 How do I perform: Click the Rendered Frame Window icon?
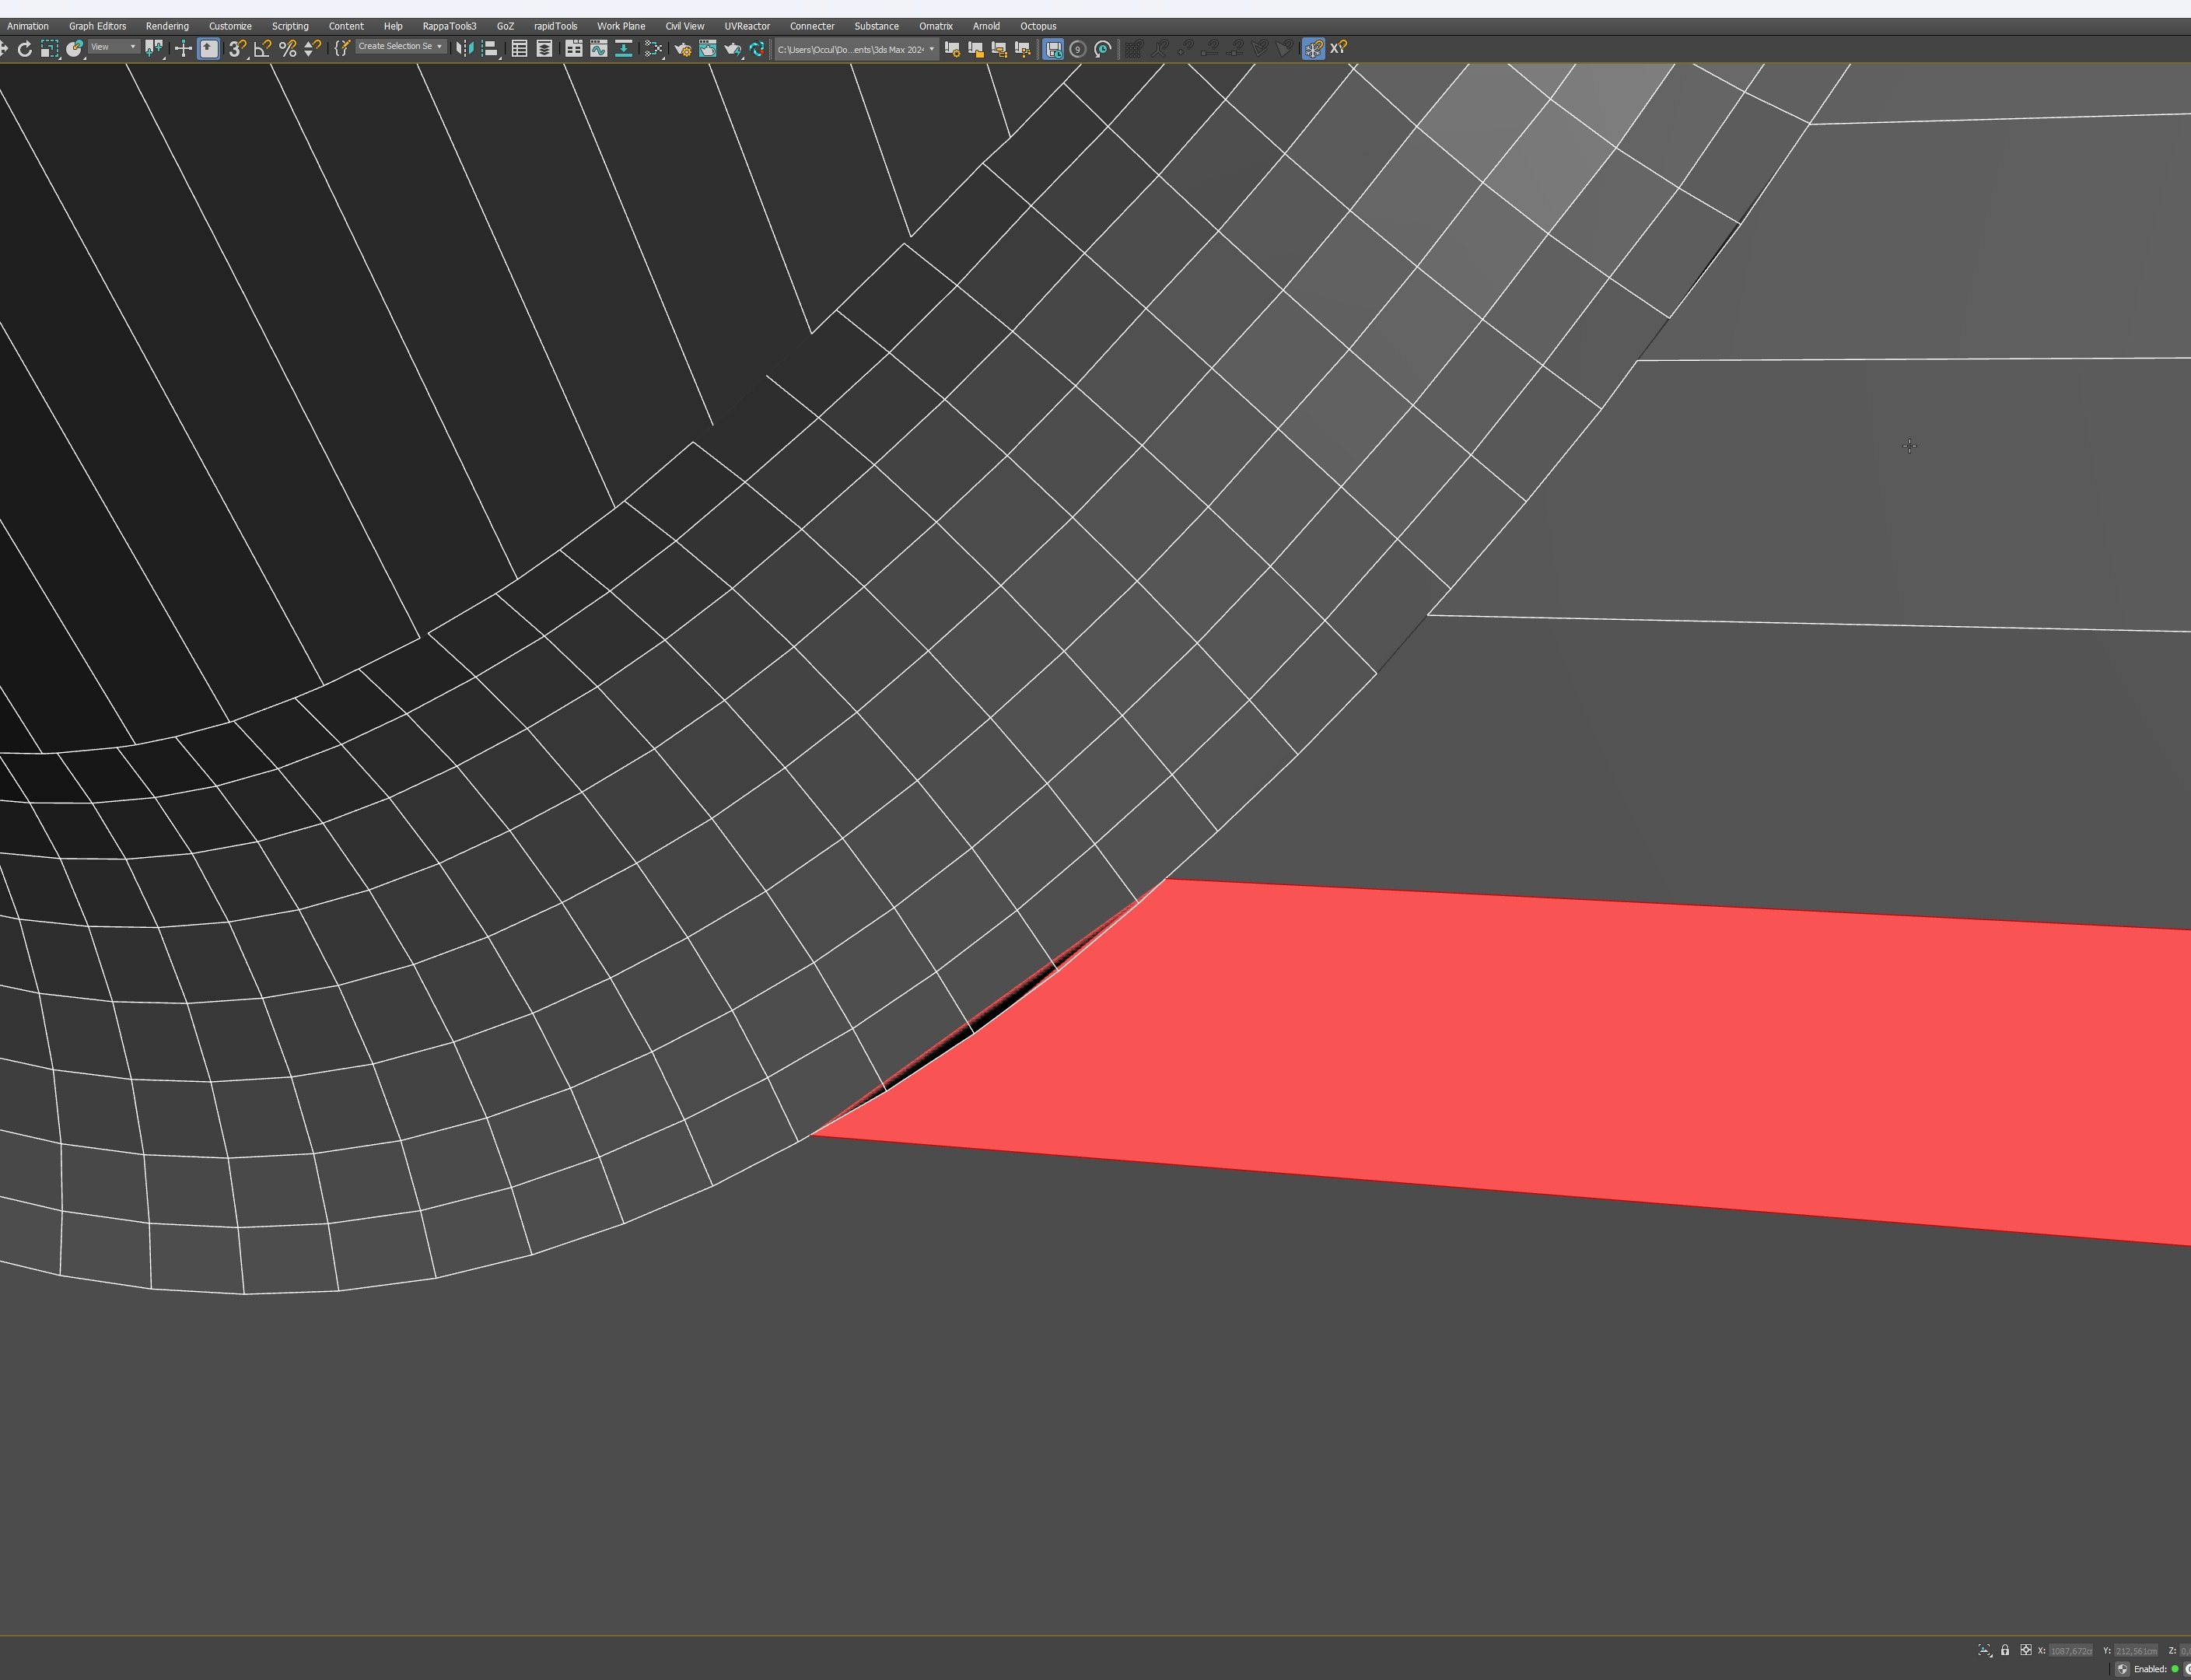click(x=707, y=48)
